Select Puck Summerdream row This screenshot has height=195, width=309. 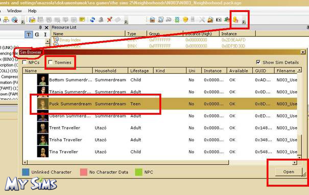click(x=160, y=104)
